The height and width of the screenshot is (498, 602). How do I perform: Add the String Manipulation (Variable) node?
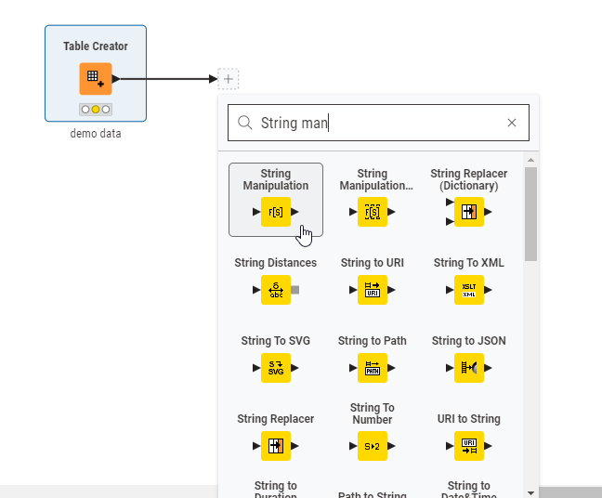tap(373, 212)
